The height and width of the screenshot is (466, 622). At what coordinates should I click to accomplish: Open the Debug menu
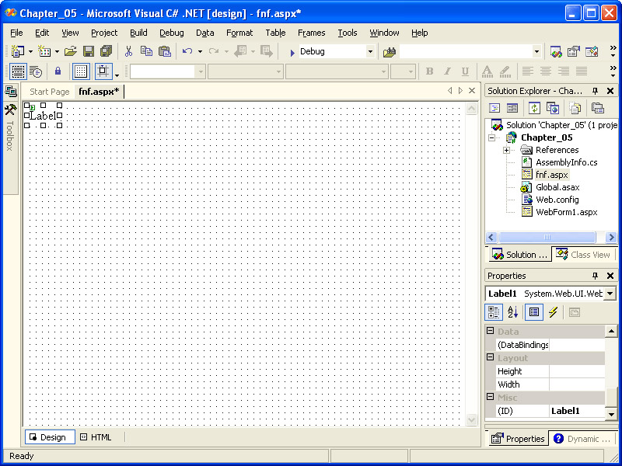pyautogui.click(x=171, y=33)
